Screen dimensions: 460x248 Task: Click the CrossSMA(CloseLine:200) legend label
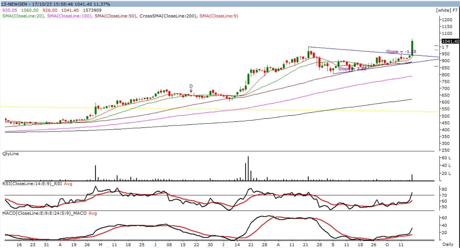[x=168, y=16]
